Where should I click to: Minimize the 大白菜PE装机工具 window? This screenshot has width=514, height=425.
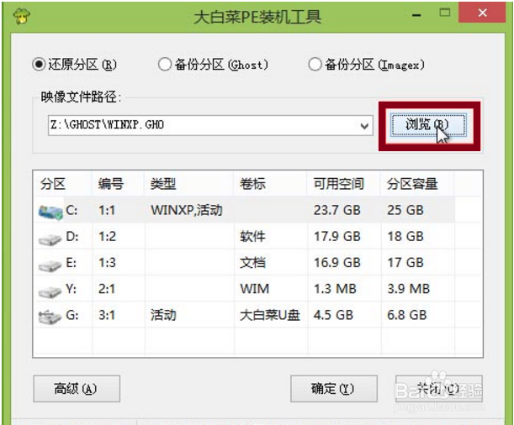point(416,15)
